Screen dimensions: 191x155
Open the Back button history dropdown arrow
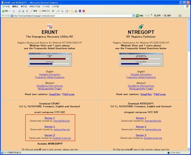coord(10,11)
